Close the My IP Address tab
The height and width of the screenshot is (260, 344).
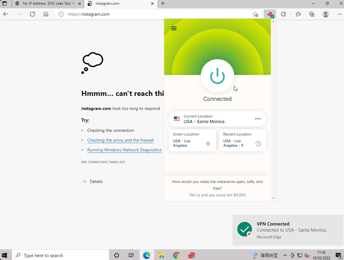point(80,4)
